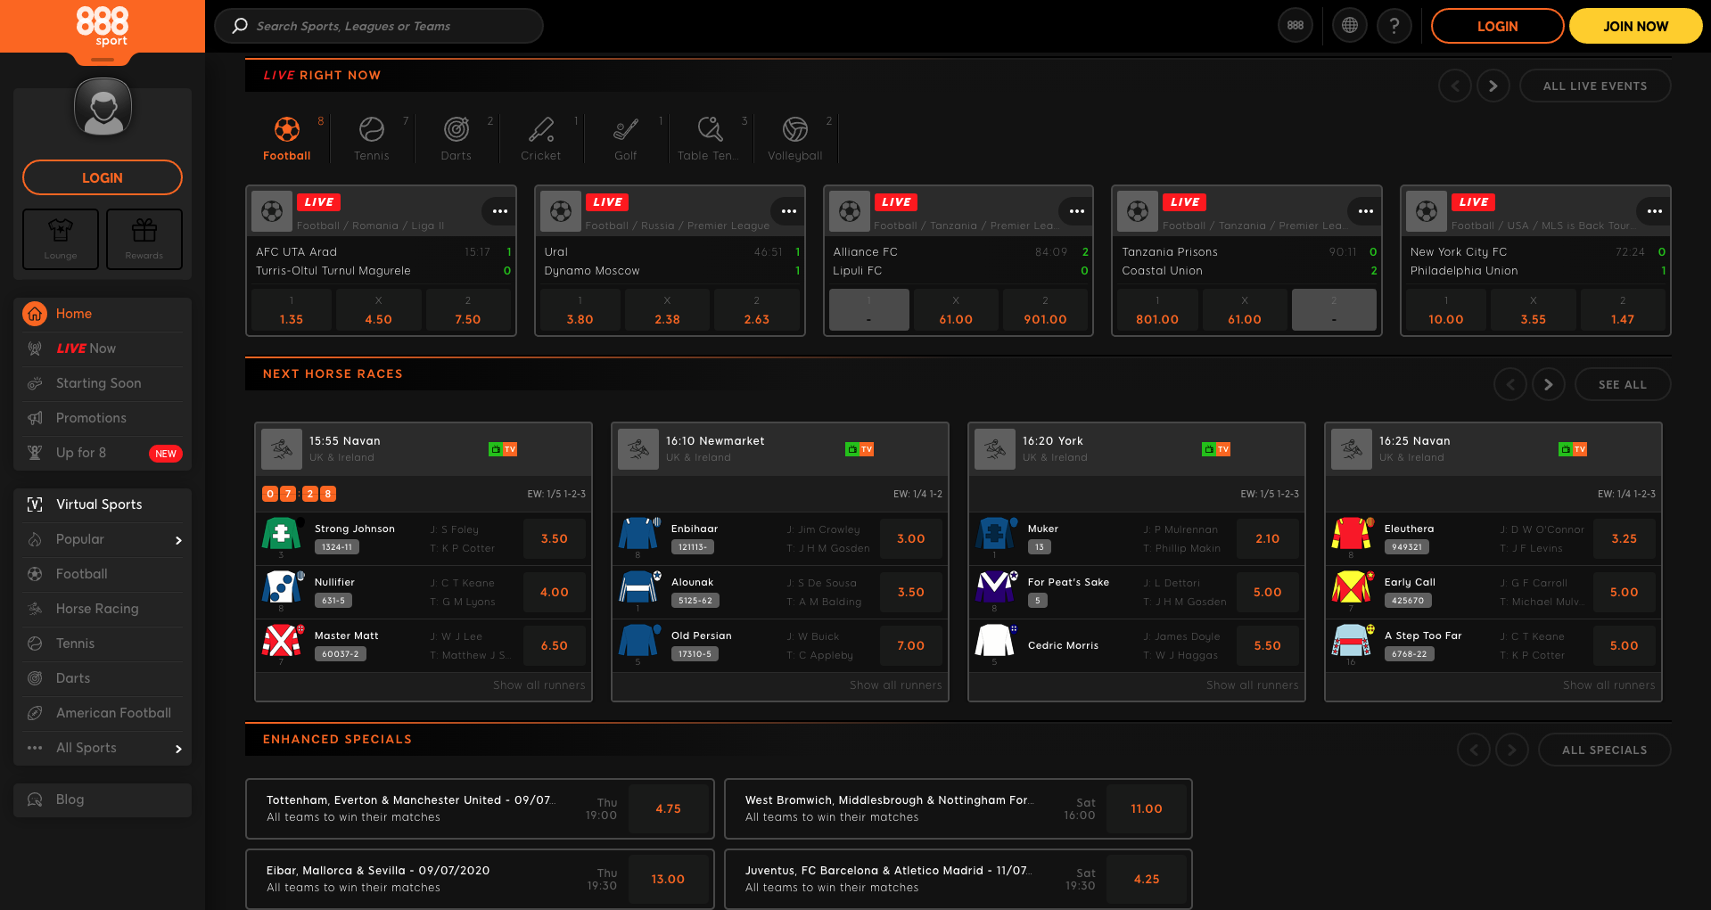
Task: Open the language globe icon
Action: (1350, 26)
